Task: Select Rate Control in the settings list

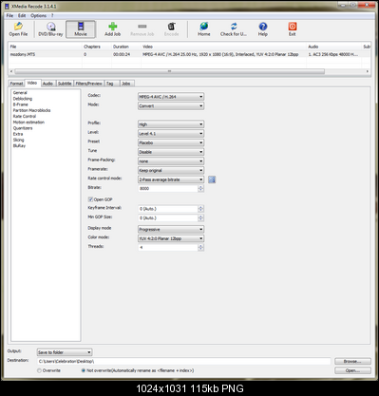Action: point(25,116)
